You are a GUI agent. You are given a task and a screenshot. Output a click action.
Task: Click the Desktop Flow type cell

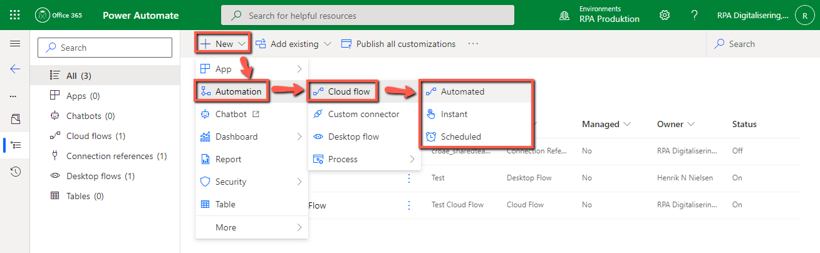click(x=529, y=178)
